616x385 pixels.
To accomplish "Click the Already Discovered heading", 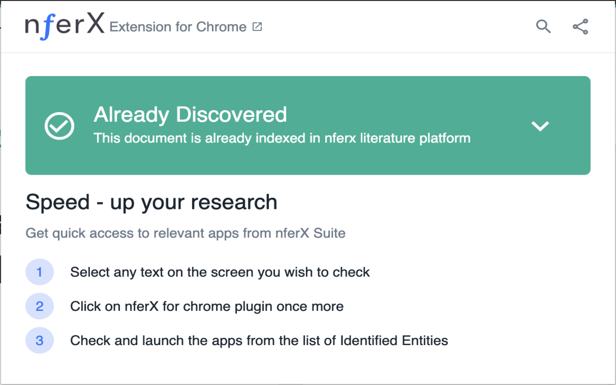I will tap(190, 115).
